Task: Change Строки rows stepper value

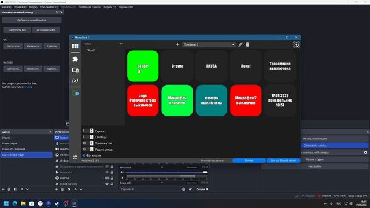Action: click(91, 131)
